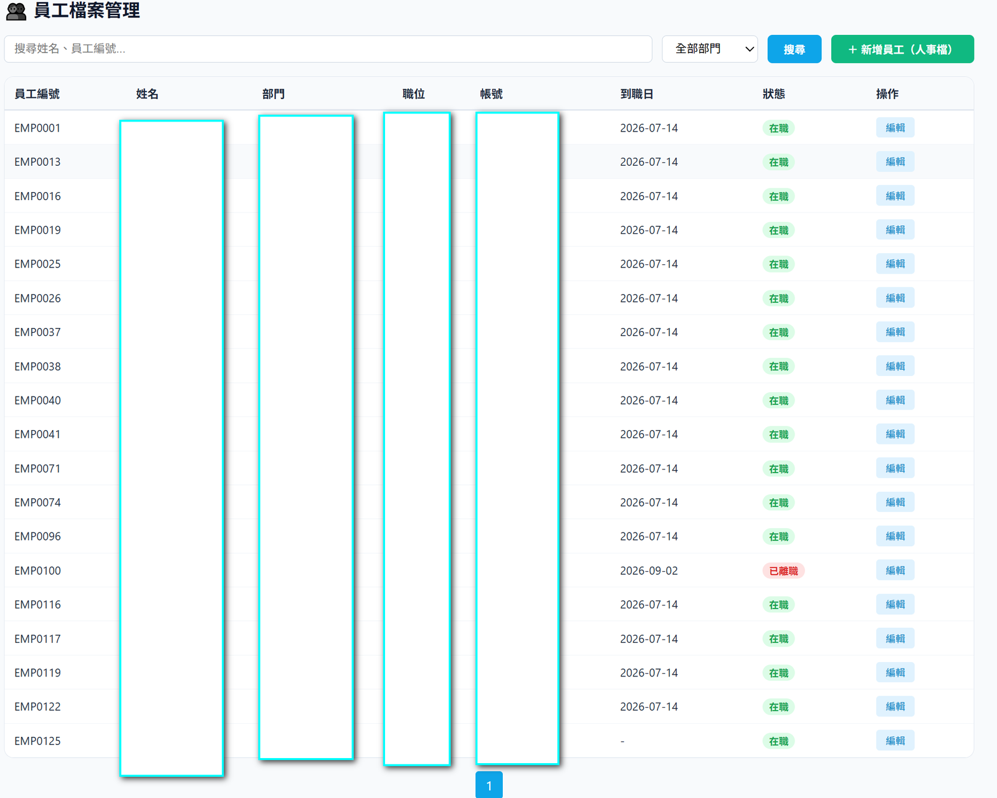Edit employee EMP0025

tap(895, 264)
